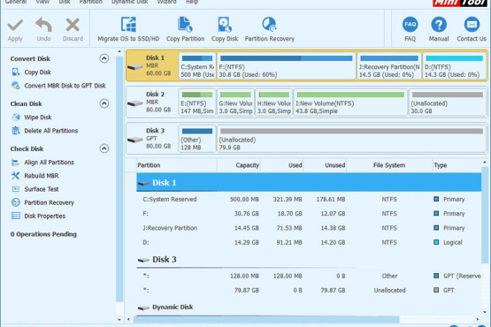Open the Disk menu
The height and width of the screenshot is (327, 491).
(65, 2)
